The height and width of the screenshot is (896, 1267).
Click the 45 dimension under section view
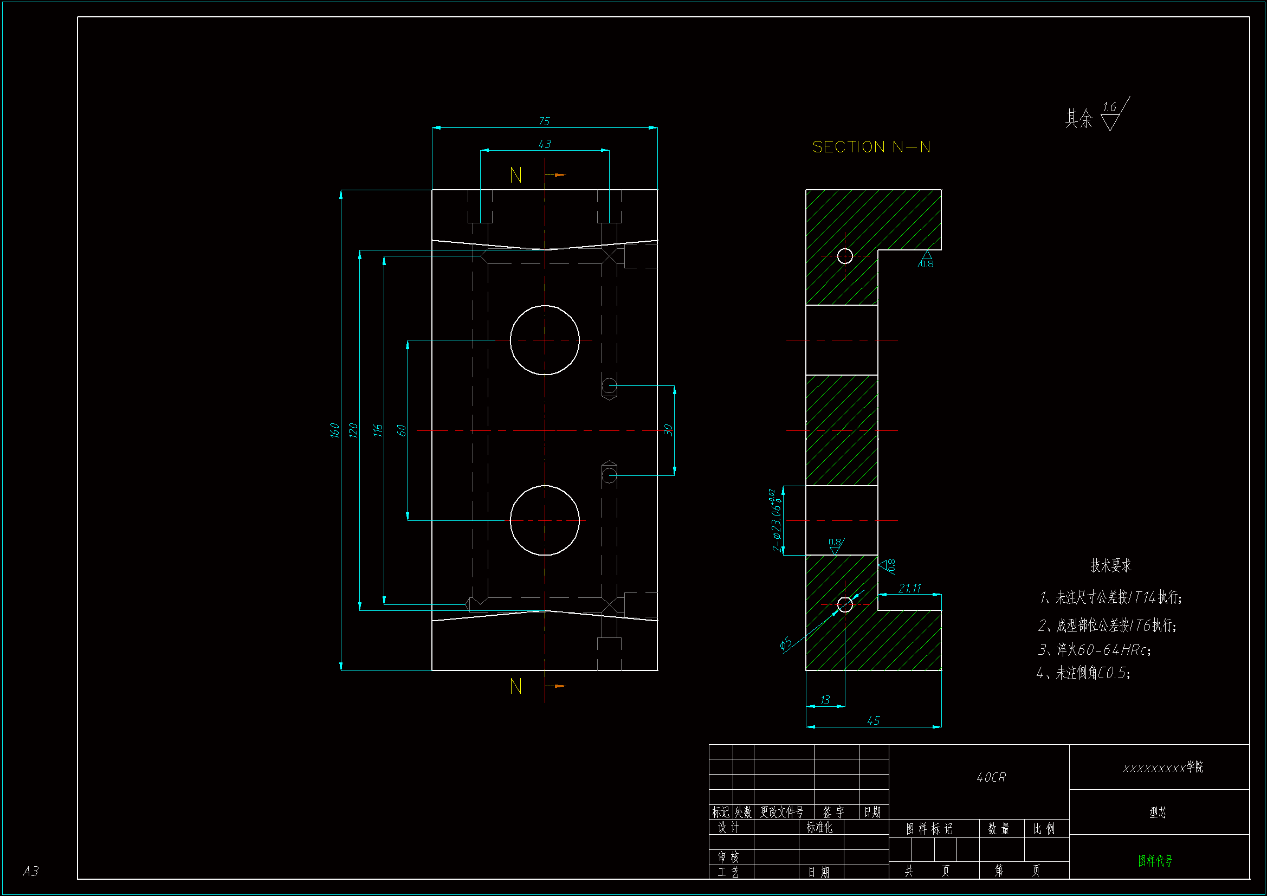873,720
